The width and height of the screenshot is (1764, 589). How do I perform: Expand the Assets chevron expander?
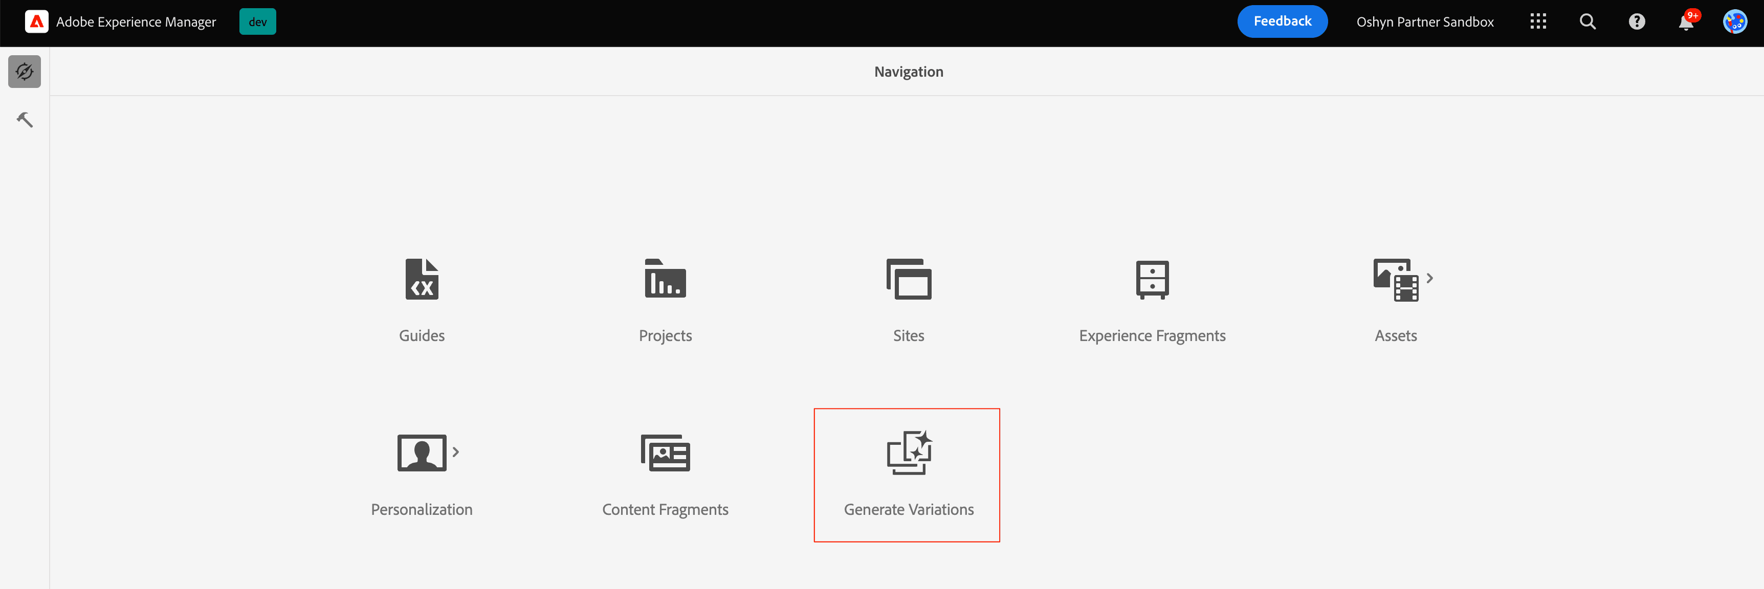1431,278
